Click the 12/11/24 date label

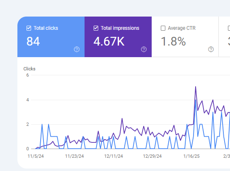(114, 156)
